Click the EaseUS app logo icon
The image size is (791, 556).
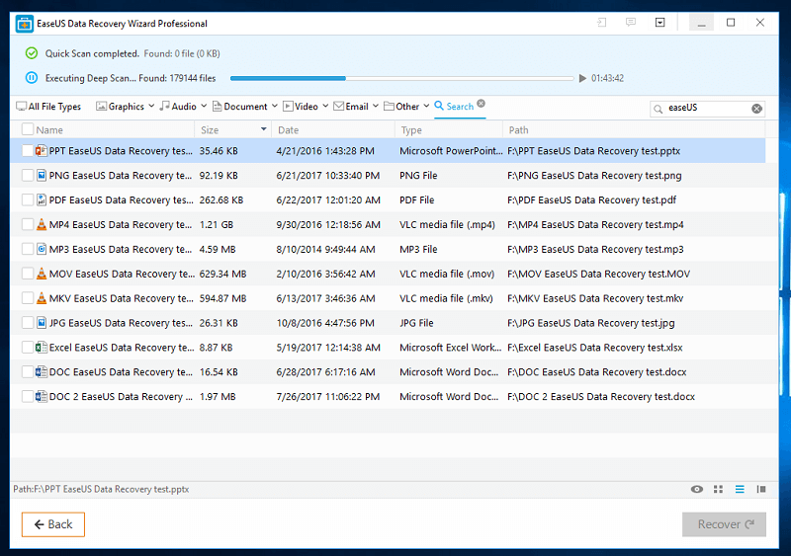(x=24, y=24)
